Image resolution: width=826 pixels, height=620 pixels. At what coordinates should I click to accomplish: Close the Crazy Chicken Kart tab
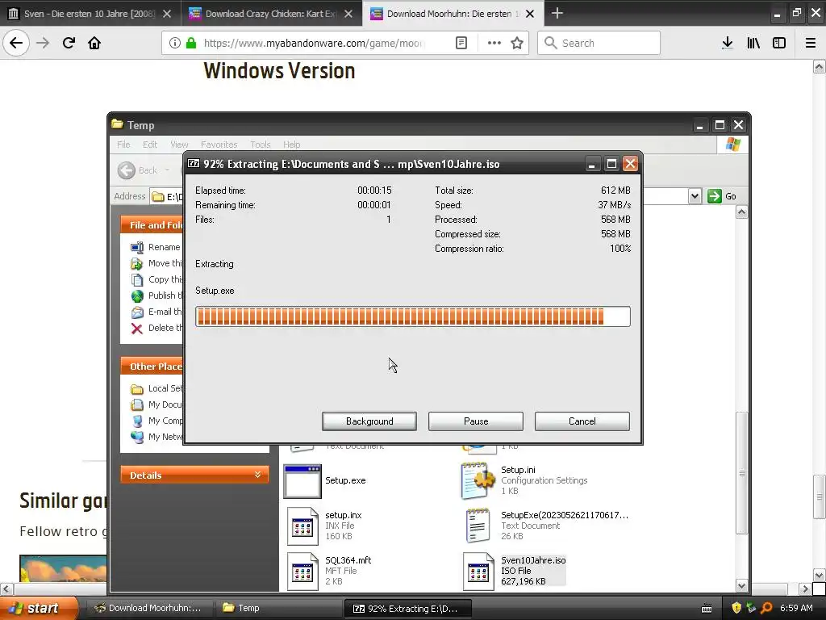click(348, 14)
